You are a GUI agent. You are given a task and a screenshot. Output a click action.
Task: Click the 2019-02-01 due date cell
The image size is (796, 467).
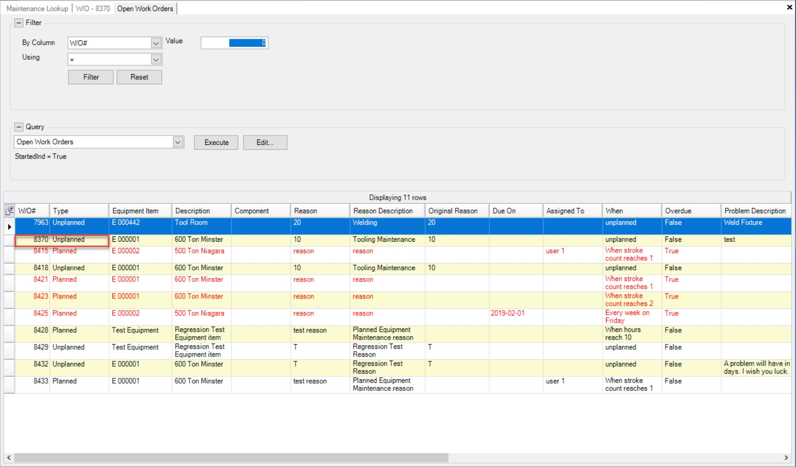point(516,317)
